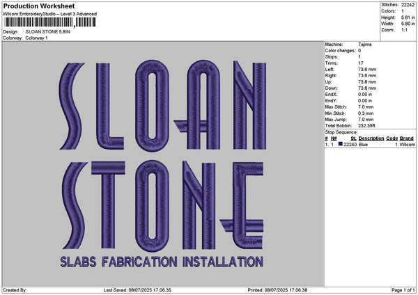Click the design name 'SLOAN STONE 5,8IN'

(48, 32)
